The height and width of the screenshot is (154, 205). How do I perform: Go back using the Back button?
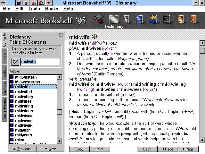tap(147, 149)
